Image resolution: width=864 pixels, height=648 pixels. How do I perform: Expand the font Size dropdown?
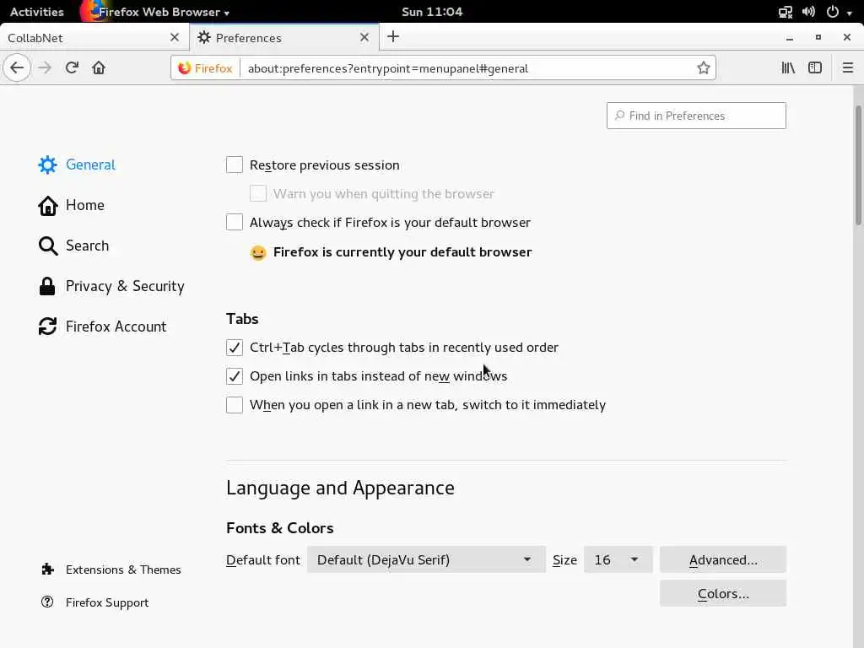click(x=618, y=559)
